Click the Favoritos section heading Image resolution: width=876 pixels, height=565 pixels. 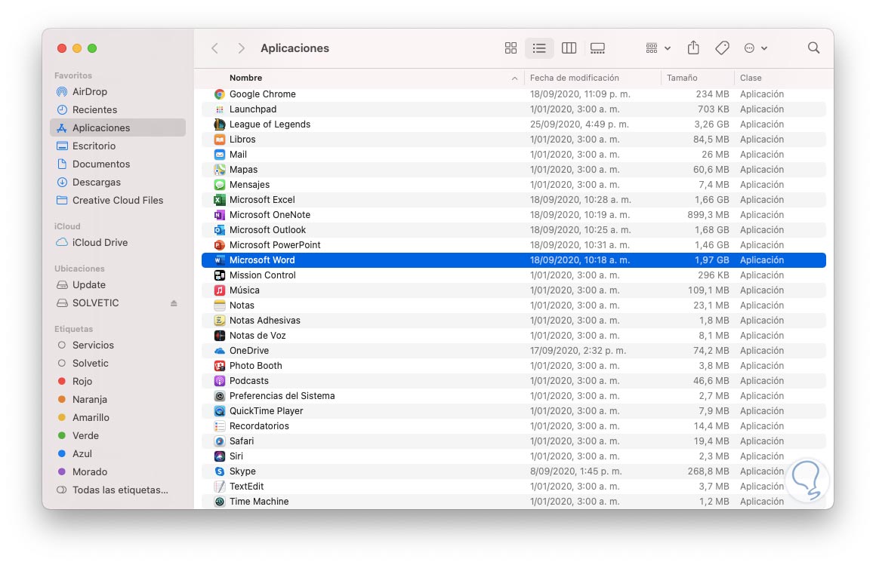73,75
